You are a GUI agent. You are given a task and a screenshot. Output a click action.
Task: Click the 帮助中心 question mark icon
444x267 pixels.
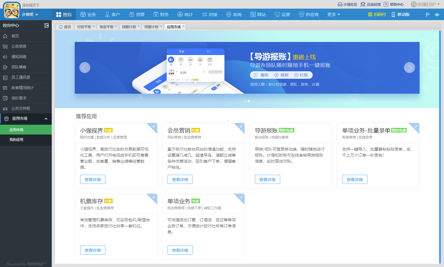pos(386,4)
